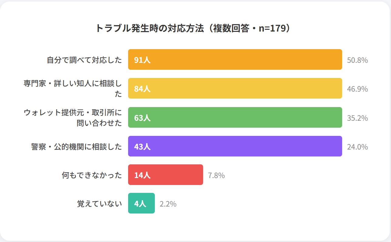Click the red 何もできなかった bar
Image resolution: width=391 pixels, height=242 pixels.
pos(165,175)
